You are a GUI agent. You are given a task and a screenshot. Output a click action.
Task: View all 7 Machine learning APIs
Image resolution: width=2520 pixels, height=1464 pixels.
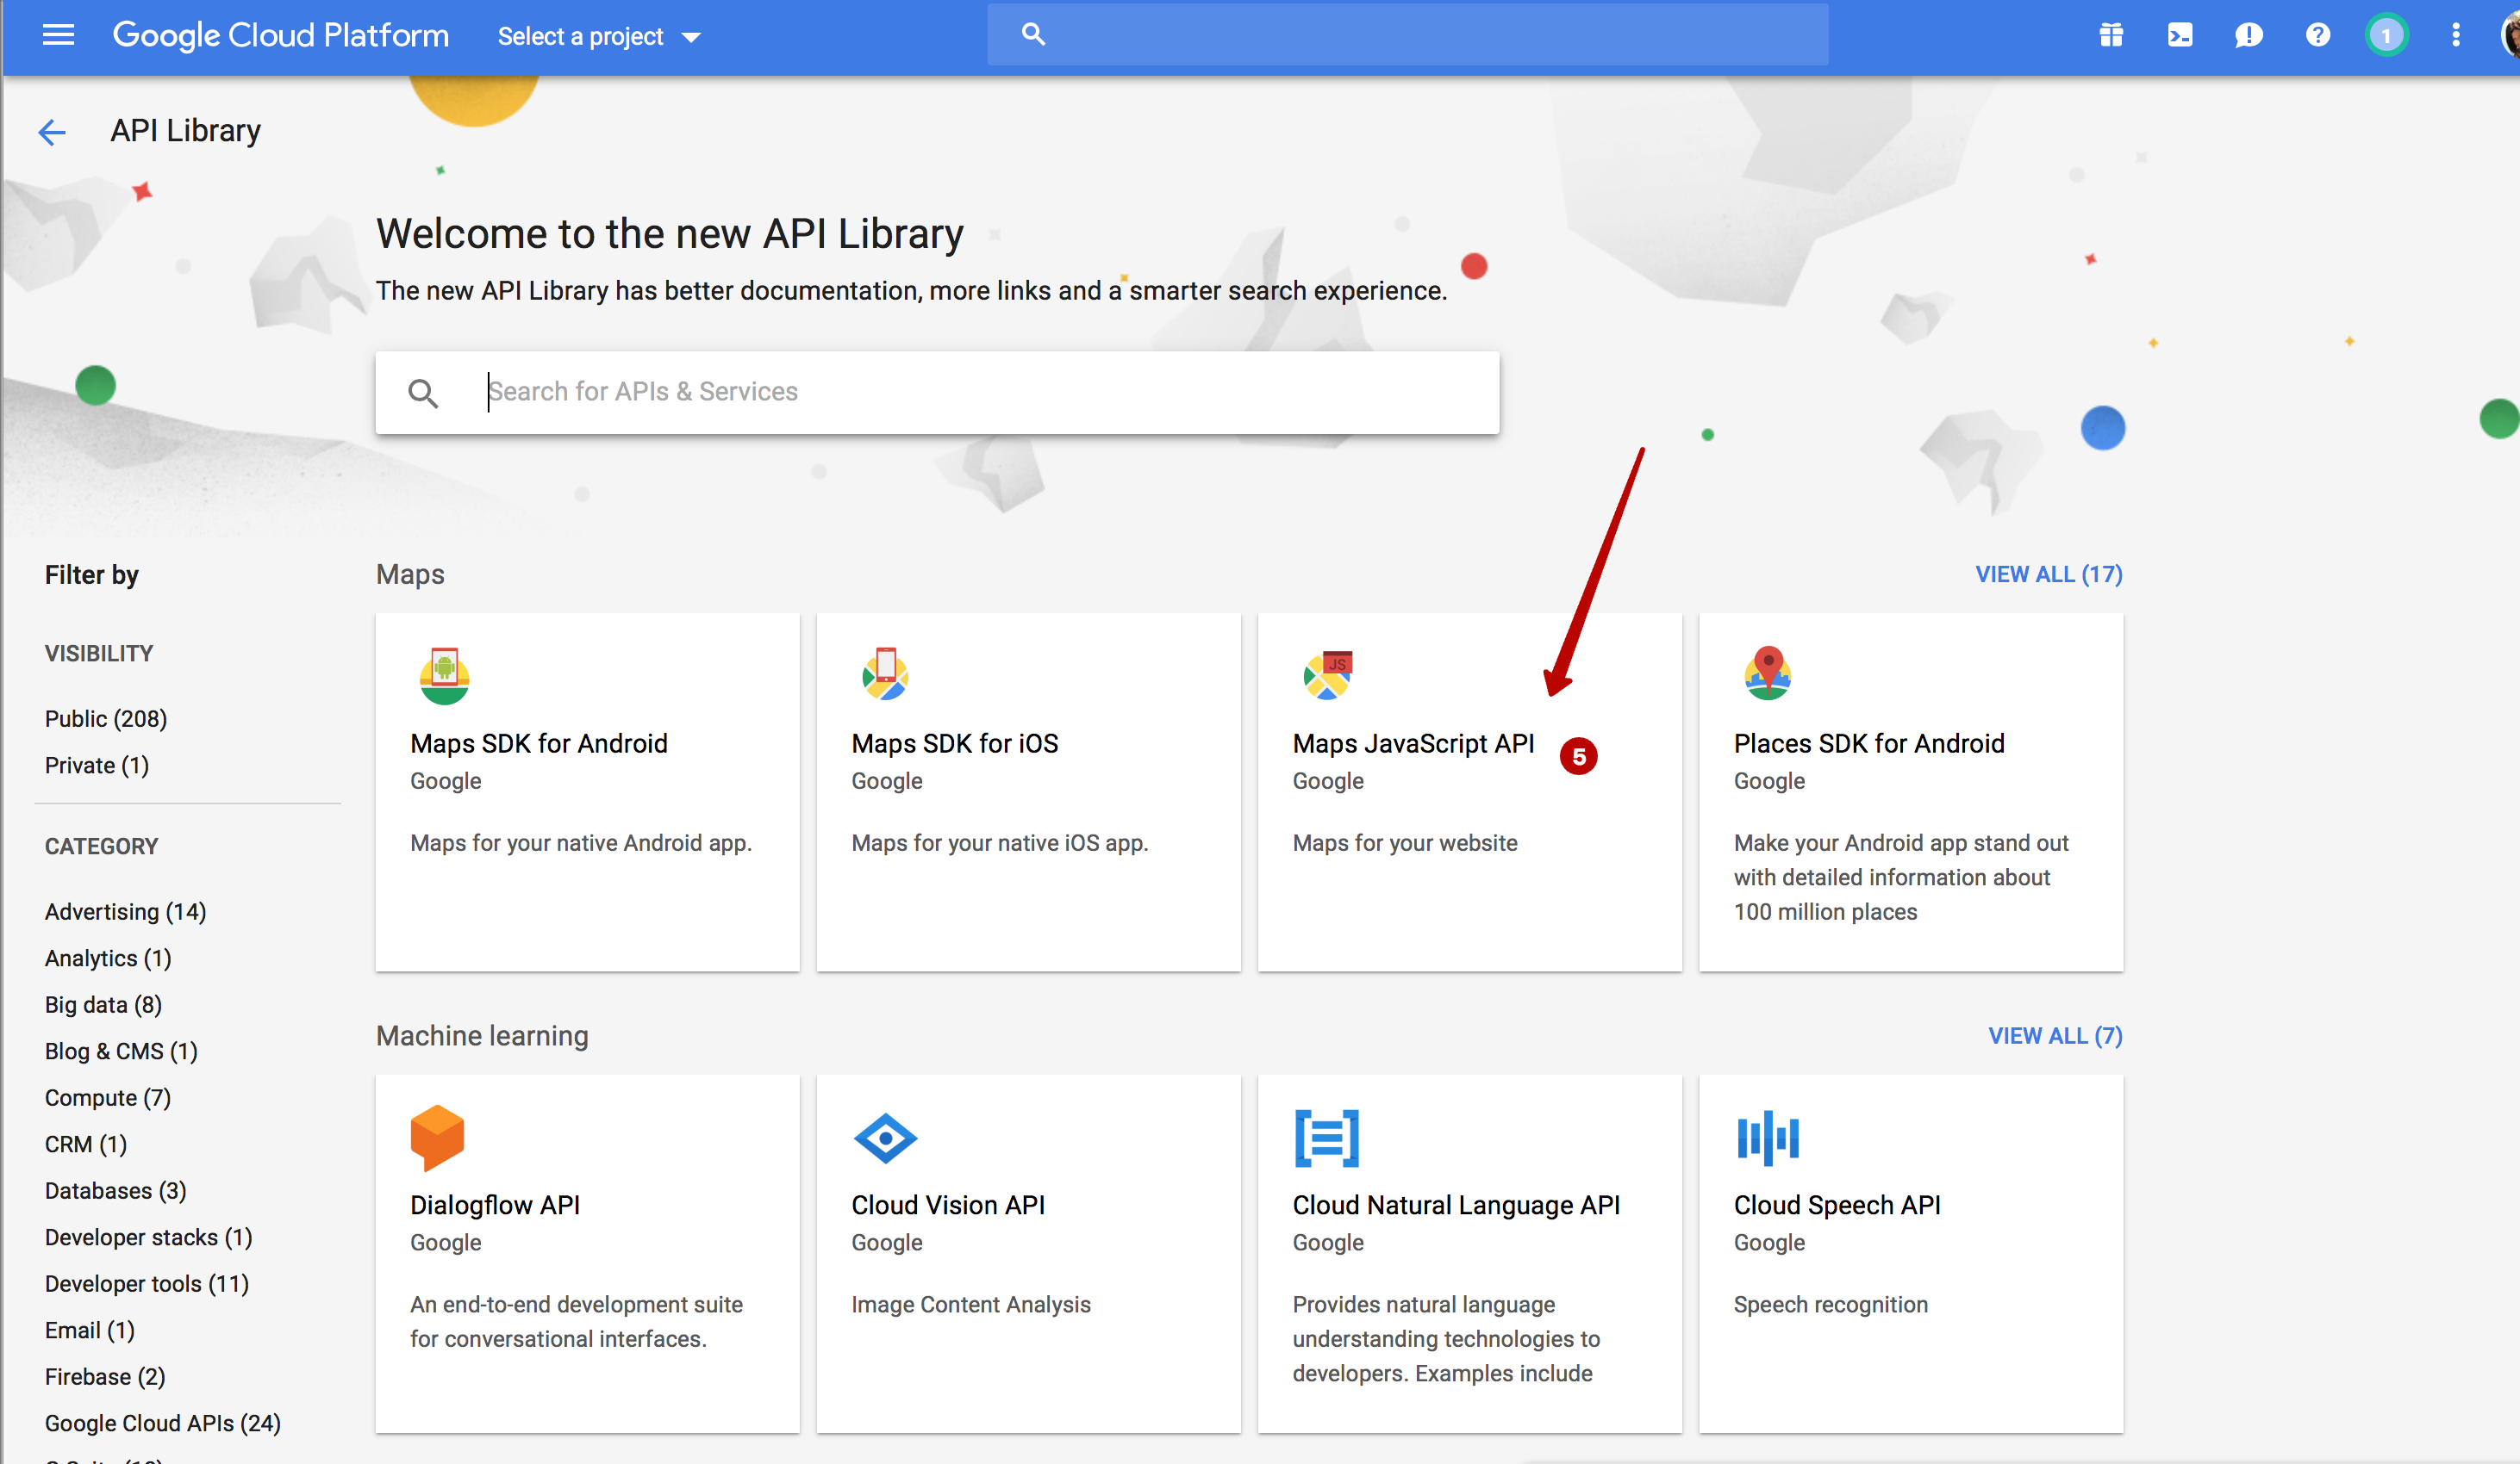2055,1036
